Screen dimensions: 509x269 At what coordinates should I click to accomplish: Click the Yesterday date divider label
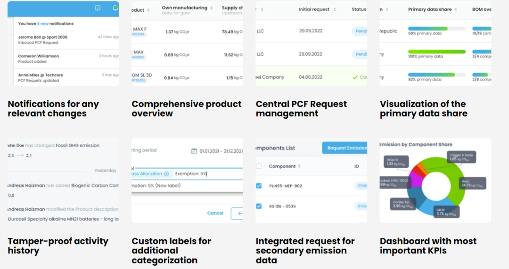click(106, 171)
